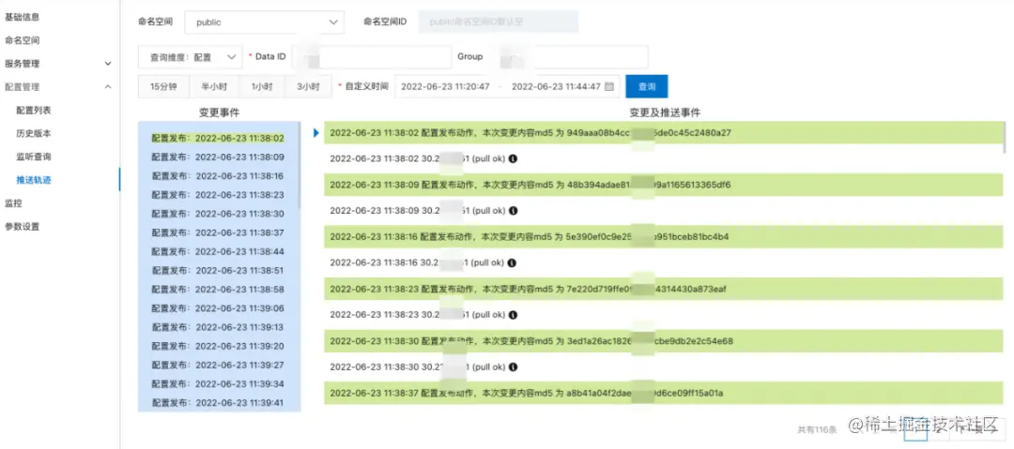Select event 配置发布 2022-06-23 11:38:02
Screen dimensions: 1014x449
pos(218,138)
